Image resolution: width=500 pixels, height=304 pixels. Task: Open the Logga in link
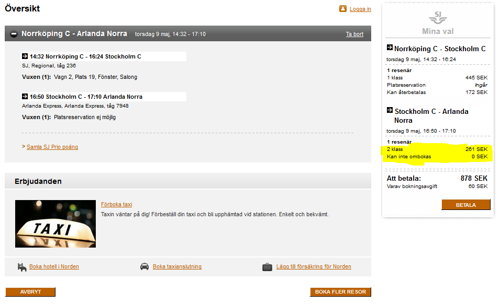click(x=360, y=9)
